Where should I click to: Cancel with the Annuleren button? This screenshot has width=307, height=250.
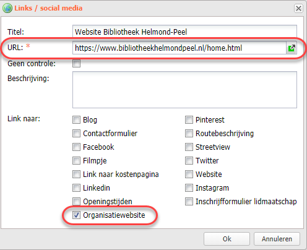pyautogui.click(x=277, y=239)
